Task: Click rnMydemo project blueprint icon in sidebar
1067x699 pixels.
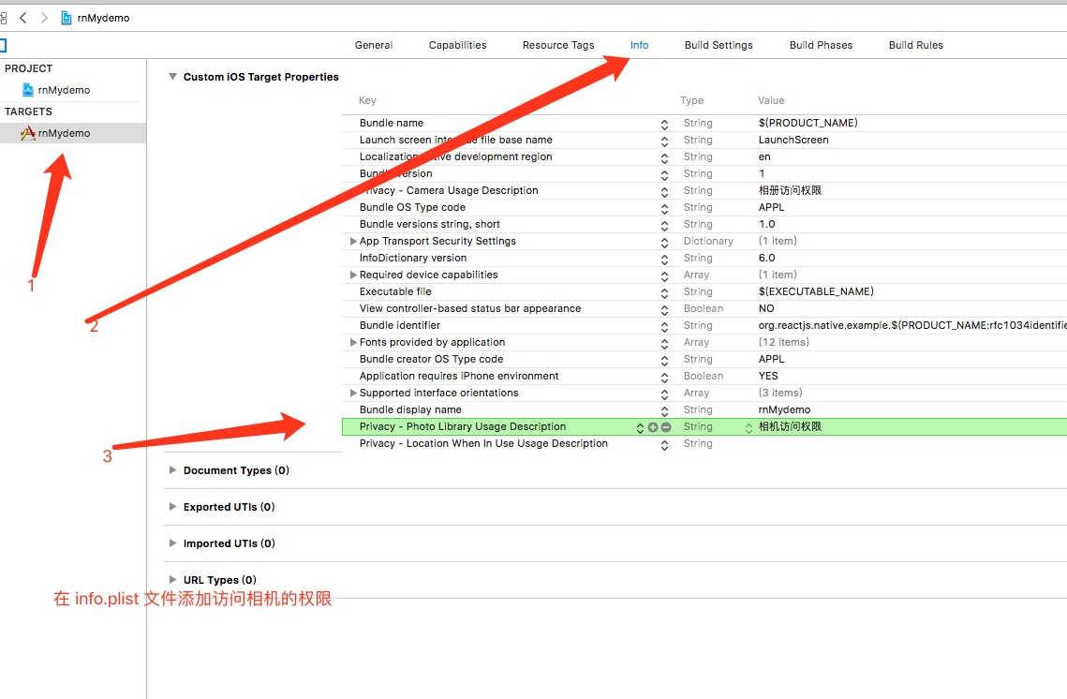Action: pyautogui.click(x=28, y=90)
